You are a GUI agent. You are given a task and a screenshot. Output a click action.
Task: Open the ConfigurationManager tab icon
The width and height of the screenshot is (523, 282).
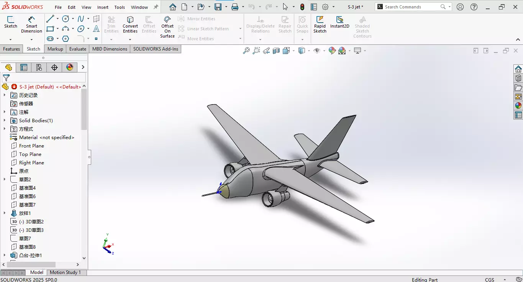(x=39, y=67)
